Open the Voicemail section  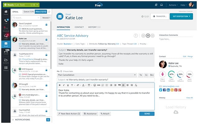click(6, 29)
